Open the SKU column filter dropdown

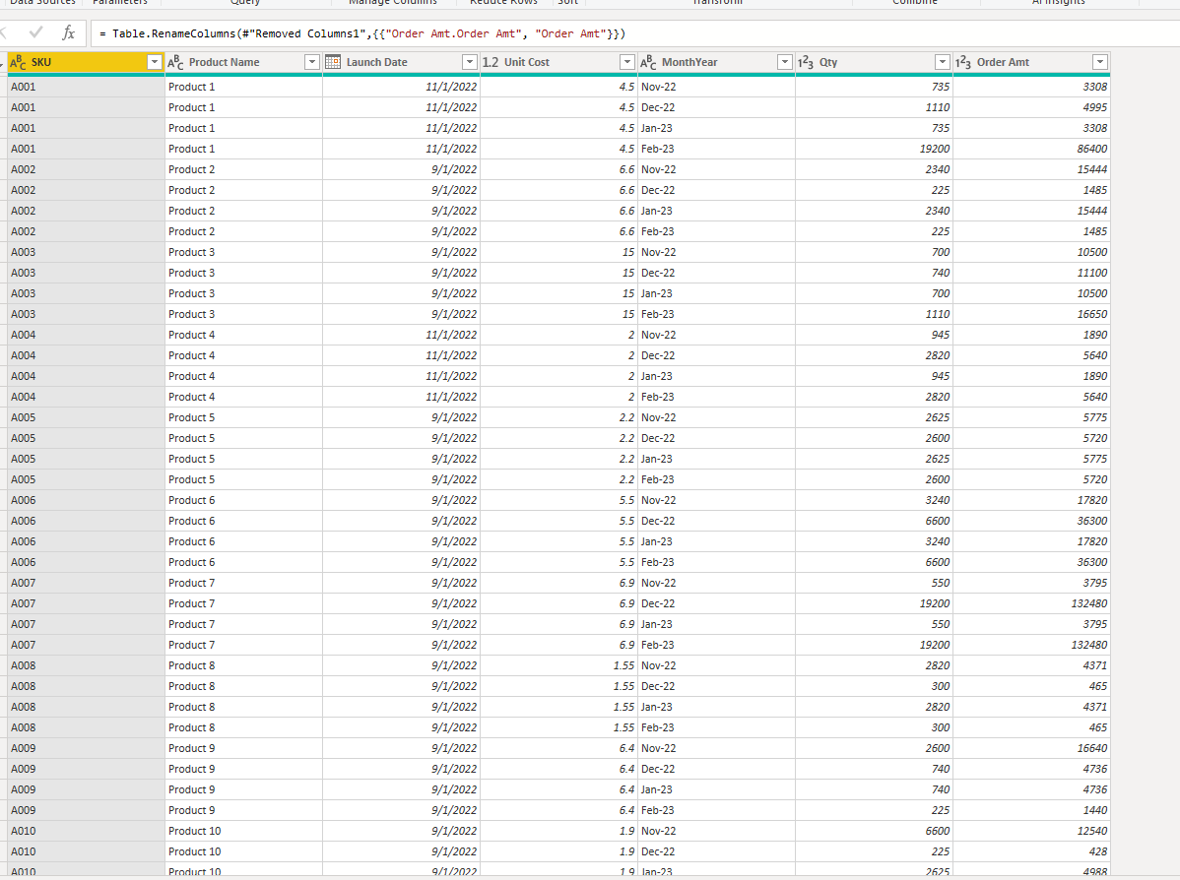pos(155,62)
